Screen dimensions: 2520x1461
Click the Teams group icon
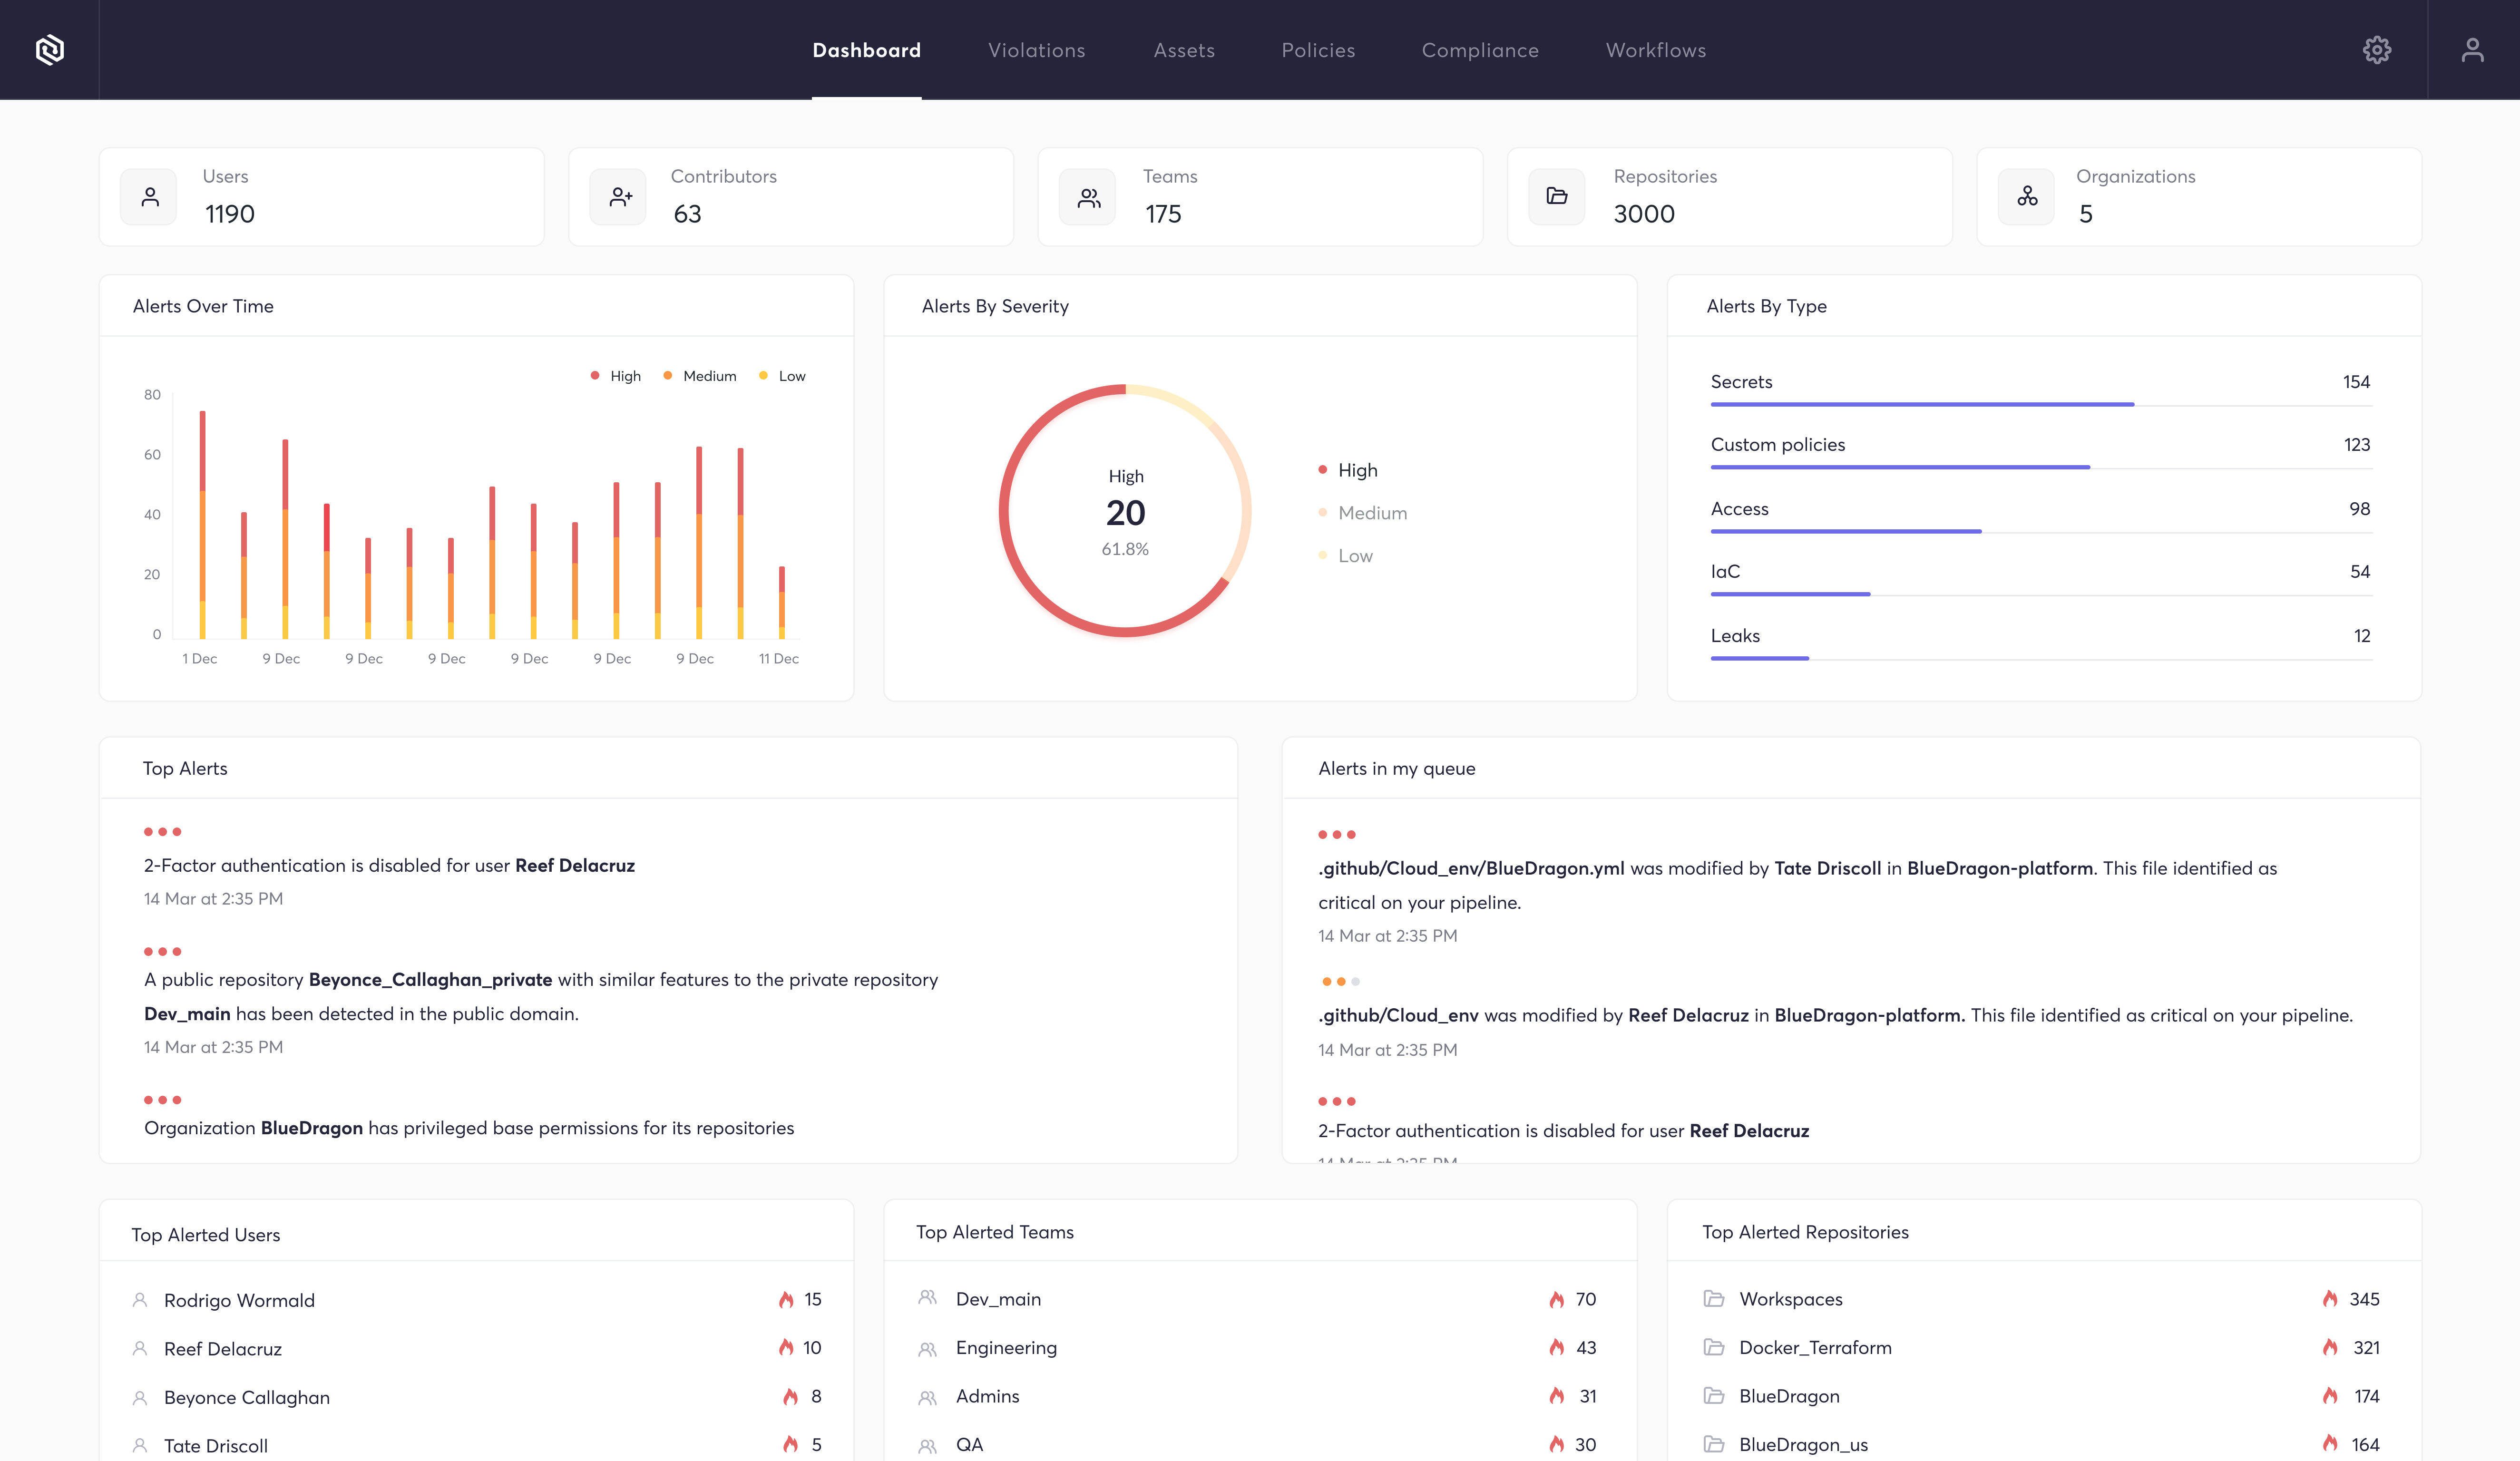click(x=1088, y=197)
